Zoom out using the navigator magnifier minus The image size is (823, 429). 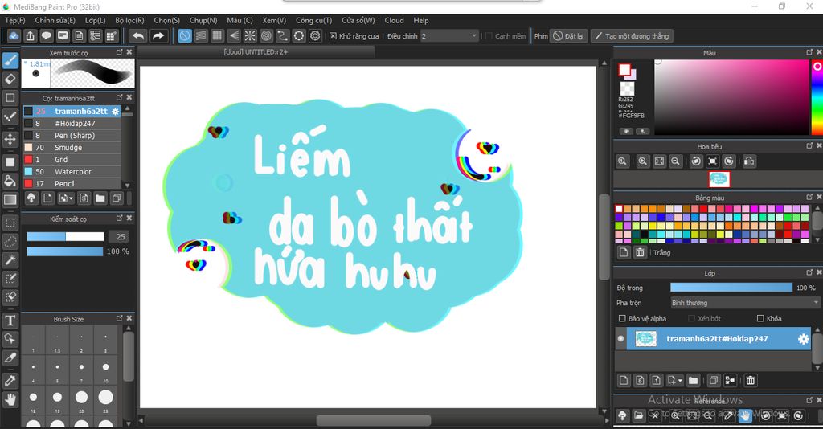tap(675, 161)
